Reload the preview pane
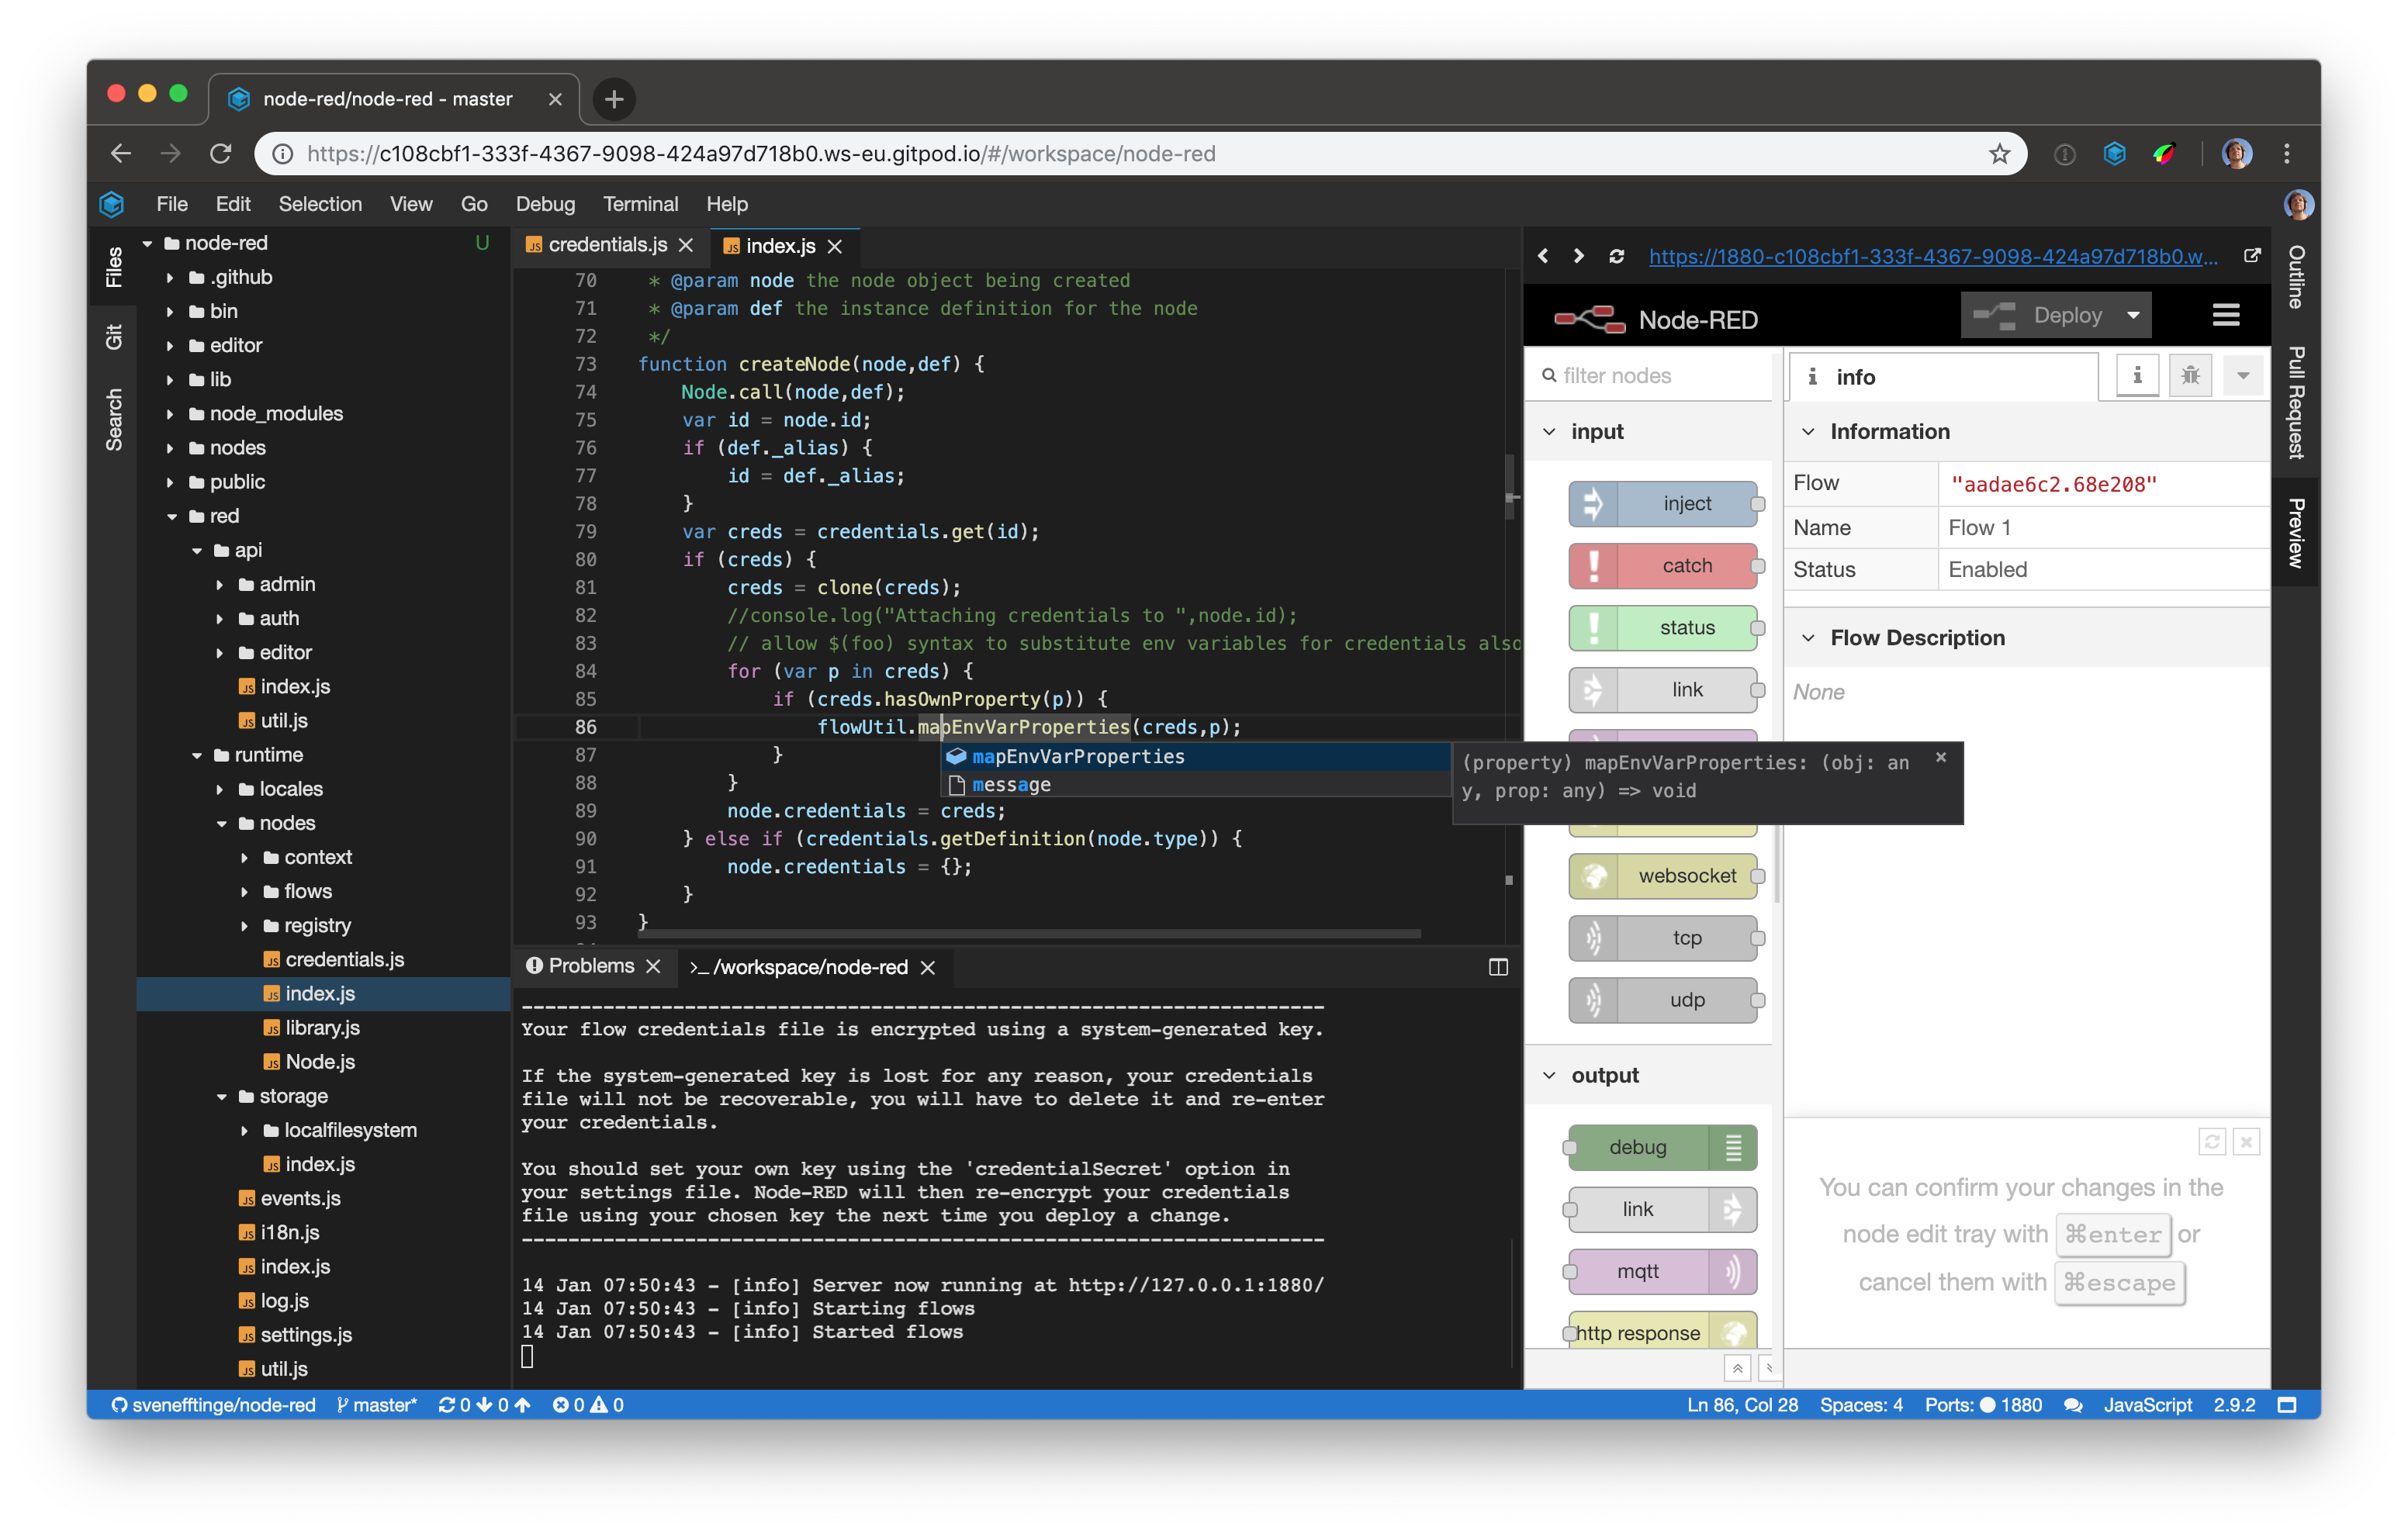This screenshot has height=1534, width=2408. (1616, 256)
